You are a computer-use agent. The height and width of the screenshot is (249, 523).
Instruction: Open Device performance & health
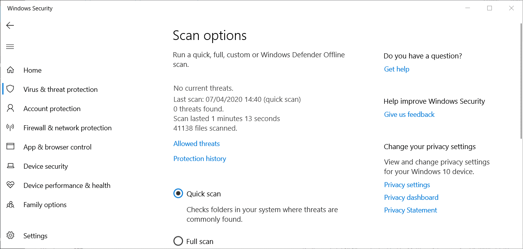coord(67,185)
